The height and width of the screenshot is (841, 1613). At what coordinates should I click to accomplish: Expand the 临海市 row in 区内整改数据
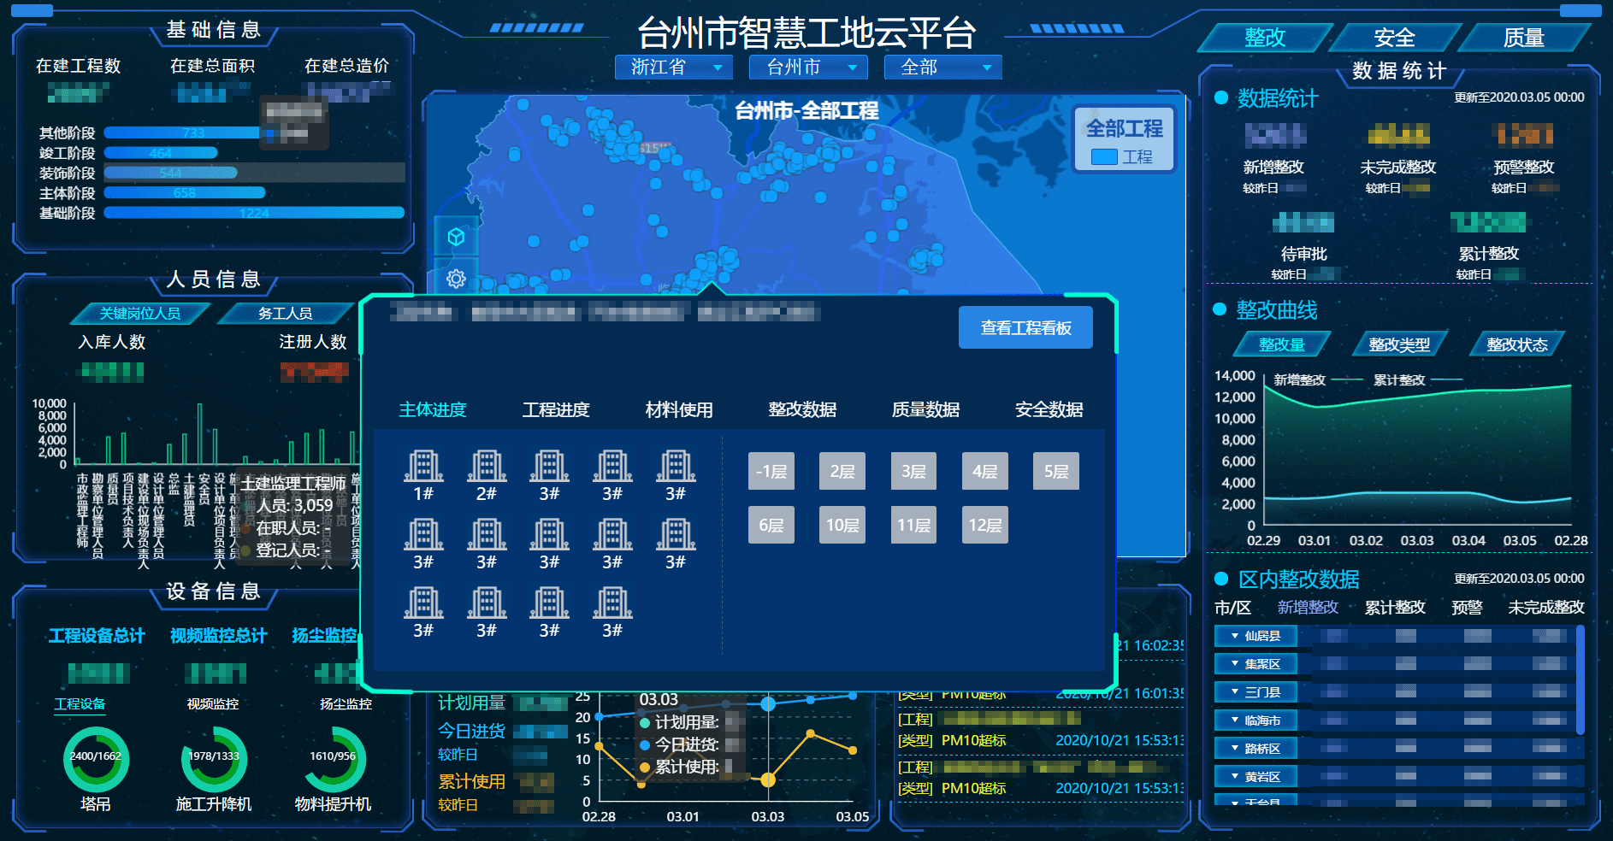click(1256, 720)
